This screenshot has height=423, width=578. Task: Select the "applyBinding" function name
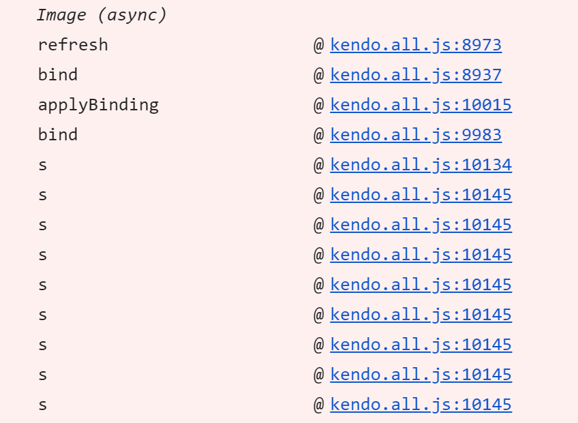tap(98, 106)
